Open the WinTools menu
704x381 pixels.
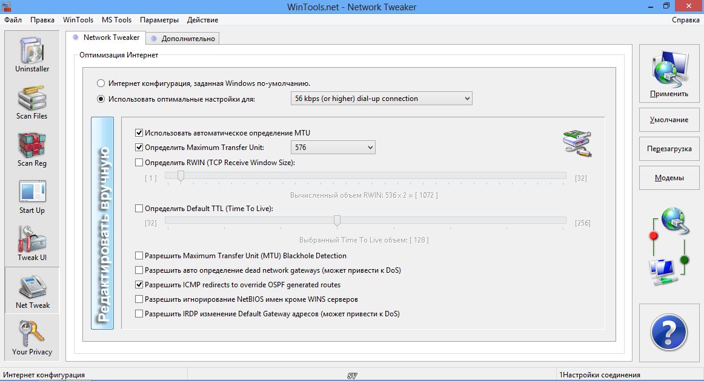(x=78, y=20)
